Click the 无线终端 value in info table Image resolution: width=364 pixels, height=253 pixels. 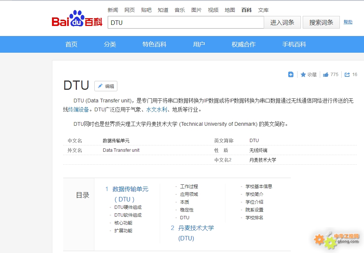(259, 150)
